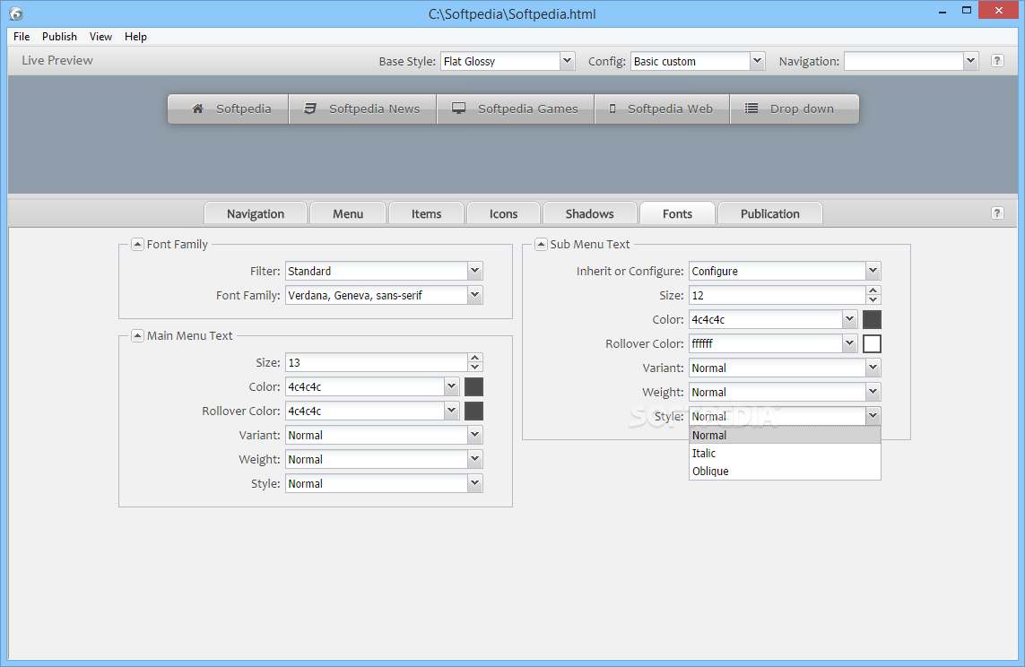Close the open Sub Menu Style dropdown arrow
This screenshot has width=1025, height=667.
pos(873,415)
